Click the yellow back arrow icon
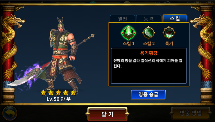 pos(10,113)
